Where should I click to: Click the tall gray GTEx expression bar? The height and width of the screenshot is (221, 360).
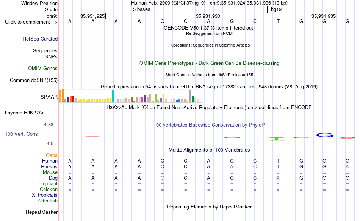[x=190, y=96]
